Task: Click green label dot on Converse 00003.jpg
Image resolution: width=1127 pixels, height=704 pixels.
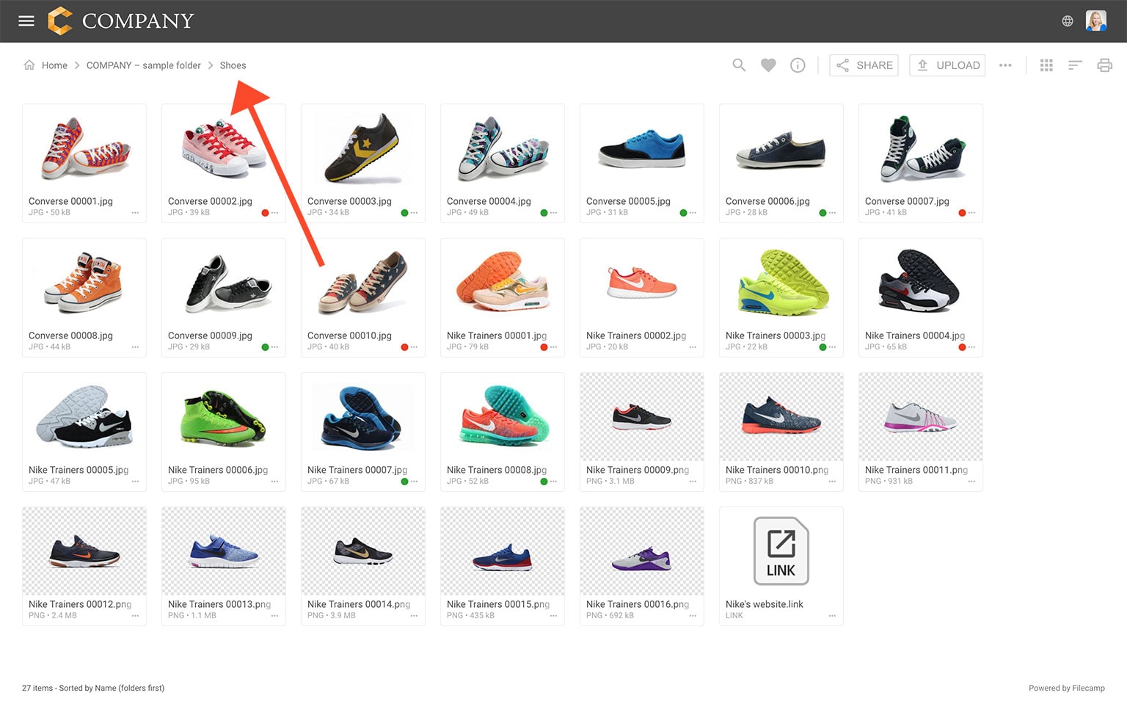Action: coord(404,213)
